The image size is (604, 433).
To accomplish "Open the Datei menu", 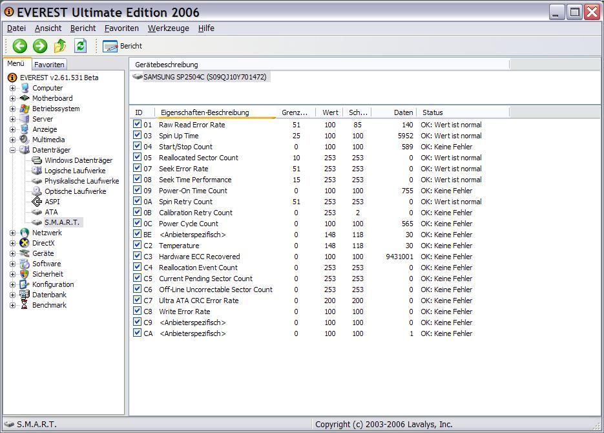I will 17,28.
